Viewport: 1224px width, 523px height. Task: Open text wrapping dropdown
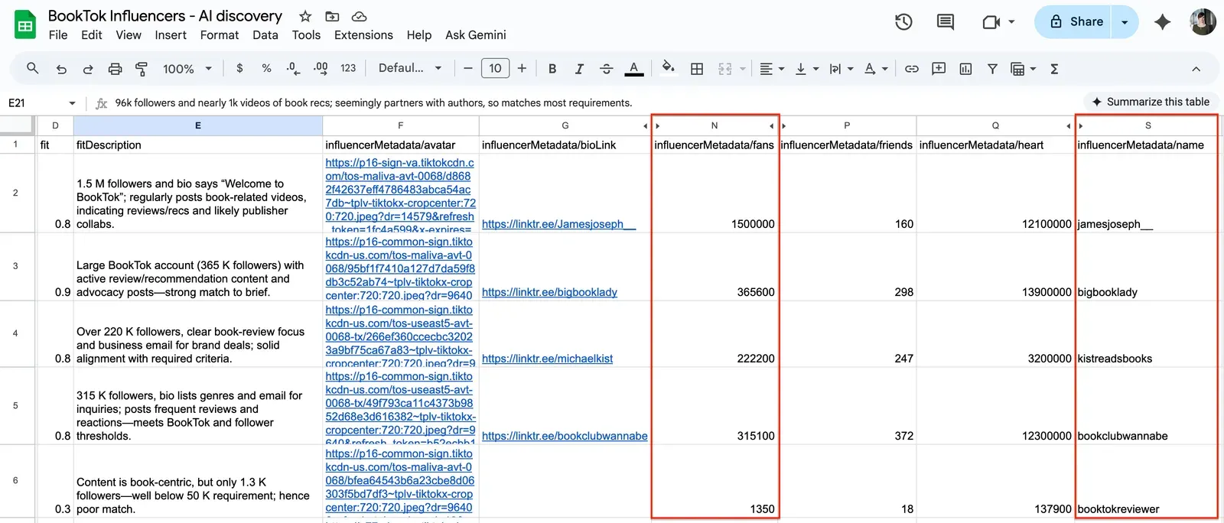(841, 69)
